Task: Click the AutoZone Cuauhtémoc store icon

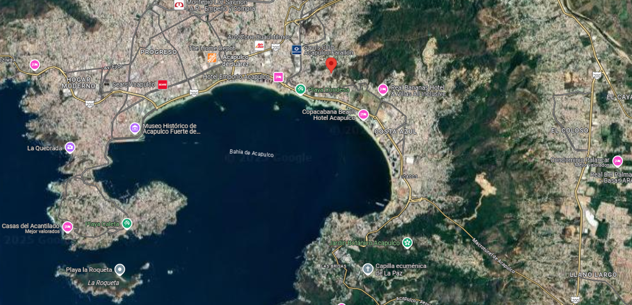Action: point(259,45)
